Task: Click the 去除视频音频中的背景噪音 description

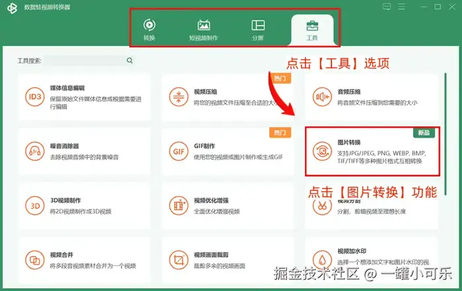Action: coord(84,157)
